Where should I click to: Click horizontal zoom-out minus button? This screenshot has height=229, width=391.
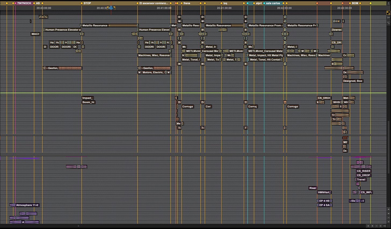pos(377,226)
